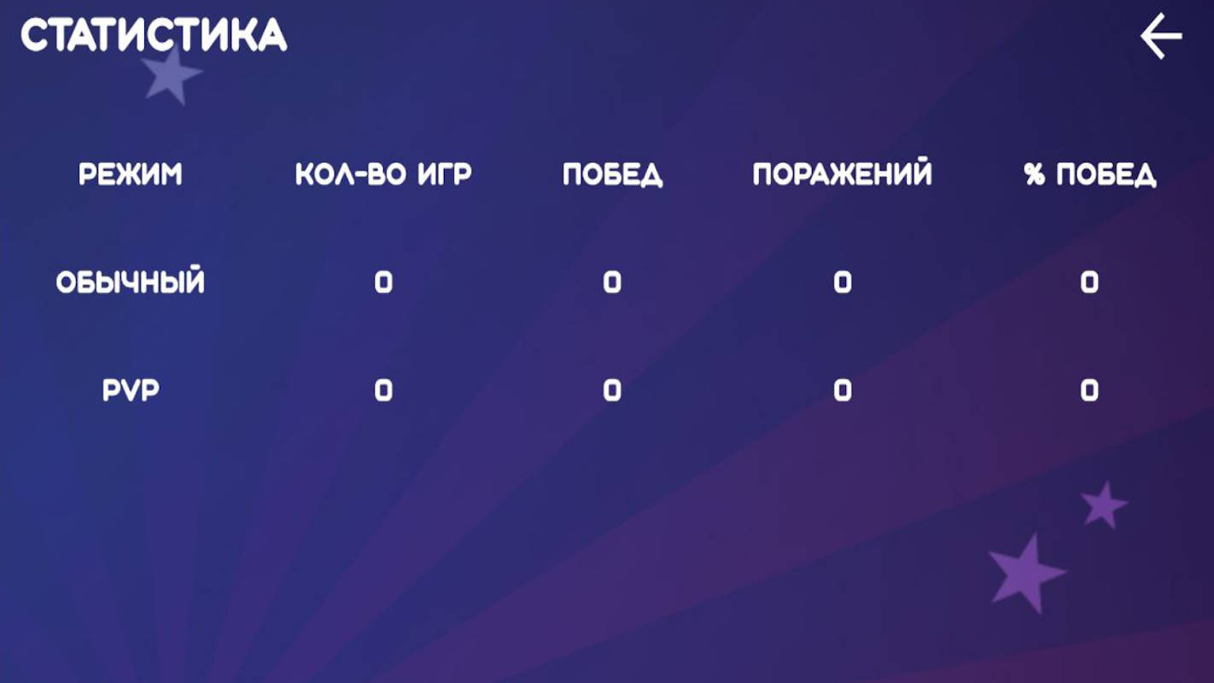Click the ПОРАЖЕНИЙ column header
The width and height of the screenshot is (1214, 683).
pos(843,175)
